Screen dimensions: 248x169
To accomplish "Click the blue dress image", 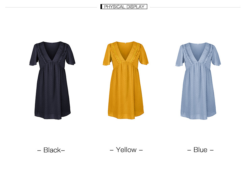I will pyautogui.click(x=198, y=81).
